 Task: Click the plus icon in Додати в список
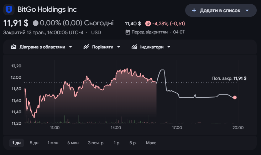194,10
